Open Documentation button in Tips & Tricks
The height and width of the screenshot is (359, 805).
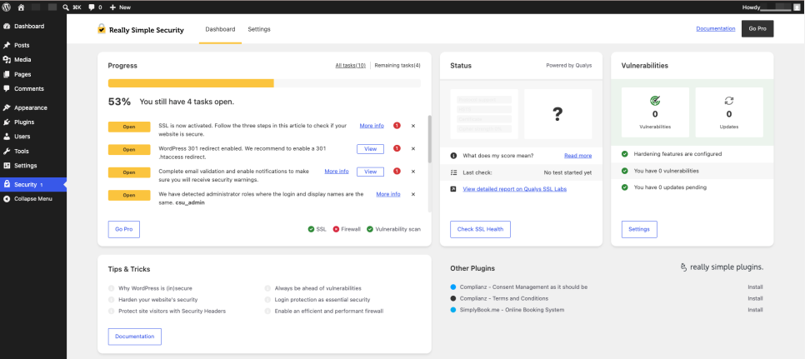click(x=134, y=337)
